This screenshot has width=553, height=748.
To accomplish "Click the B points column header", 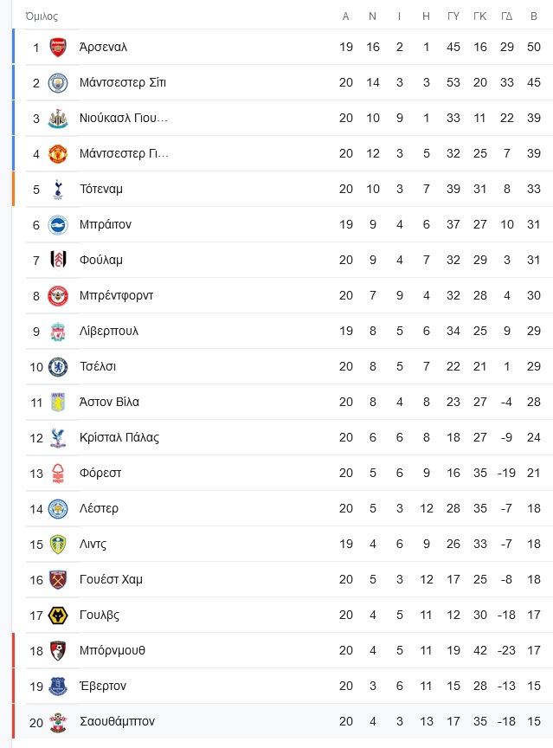I will (x=534, y=16).
